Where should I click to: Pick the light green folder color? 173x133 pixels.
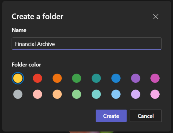77,94
